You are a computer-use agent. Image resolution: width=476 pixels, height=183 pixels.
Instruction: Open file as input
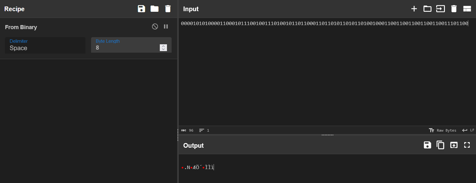(x=441, y=9)
